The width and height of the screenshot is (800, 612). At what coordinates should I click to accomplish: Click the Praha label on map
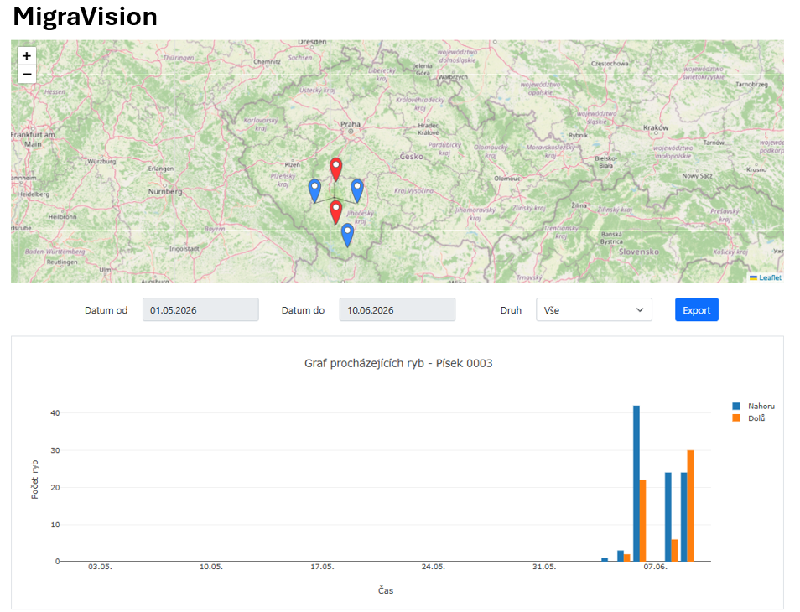[351, 124]
